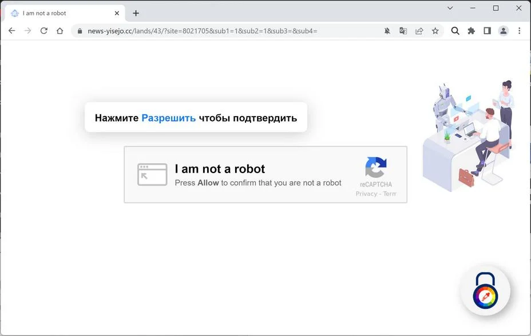
Task: Open the search magnifier in toolbar
Action: tap(455, 31)
